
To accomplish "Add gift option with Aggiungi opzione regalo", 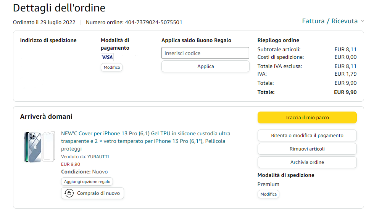I will pos(87,181).
